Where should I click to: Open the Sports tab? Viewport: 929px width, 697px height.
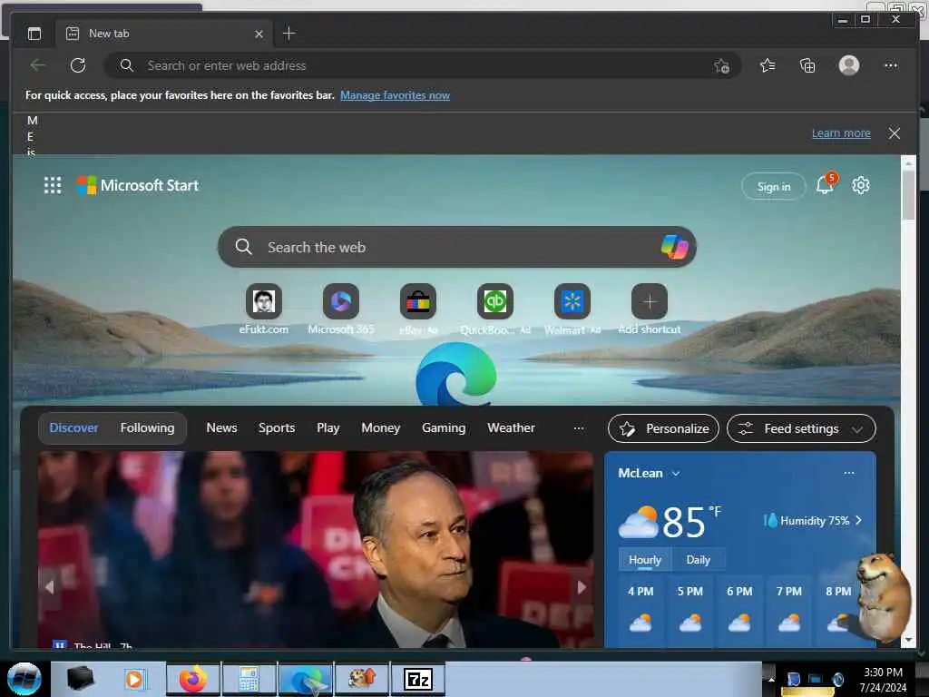[x=276, y=428]
